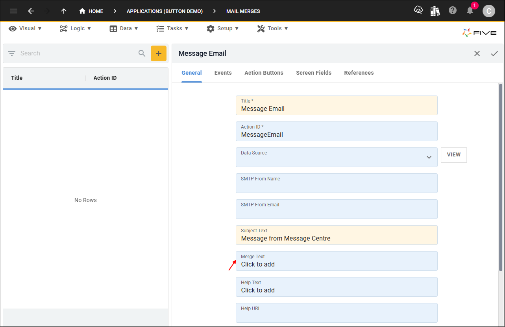Screen dimensions: 505x327
Task: Click the SMTP From Email field
Action: 337,209
